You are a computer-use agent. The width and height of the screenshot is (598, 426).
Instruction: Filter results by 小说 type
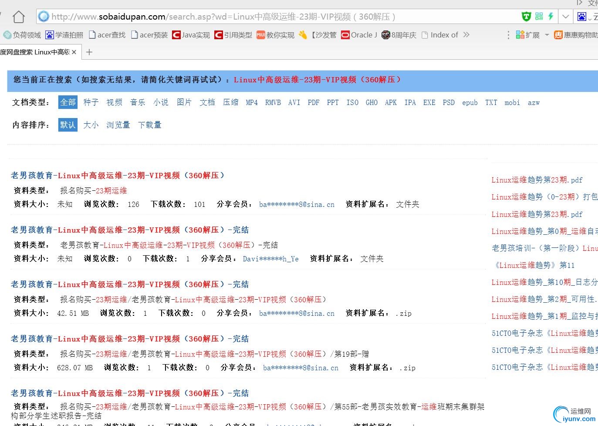click(x=161, y=102)
